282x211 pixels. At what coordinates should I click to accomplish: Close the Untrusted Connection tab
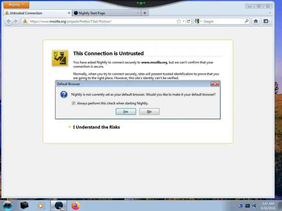pos(69,13)
